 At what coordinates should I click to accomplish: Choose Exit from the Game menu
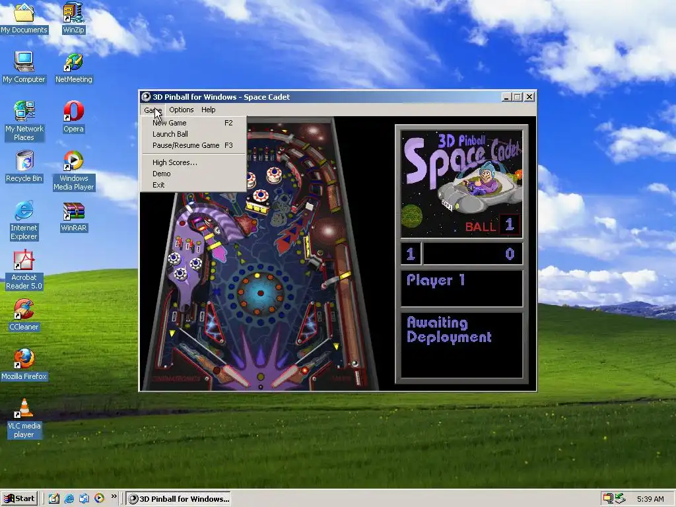point(193,185)
